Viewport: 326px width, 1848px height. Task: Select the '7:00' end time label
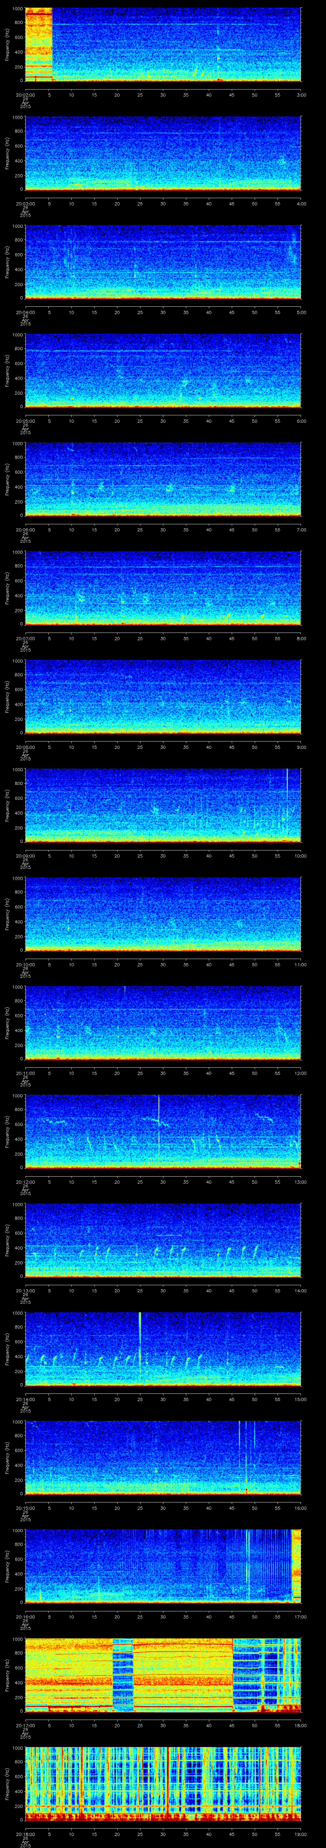click(x=301, y=529)
